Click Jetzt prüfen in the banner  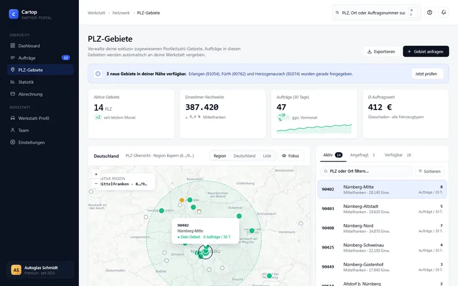click(426, 74)
